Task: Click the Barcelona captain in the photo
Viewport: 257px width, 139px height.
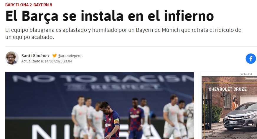Action: pos(111,120)
